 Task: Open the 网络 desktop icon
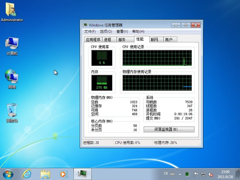[12, 79]
